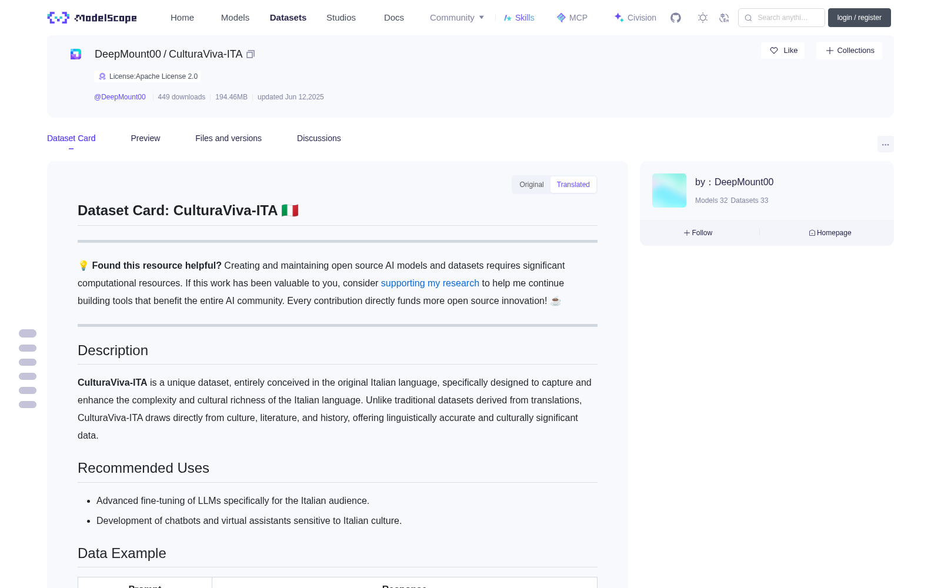Select the Preview tab
Screen dimensions: 941x588
tap(145, 138)
